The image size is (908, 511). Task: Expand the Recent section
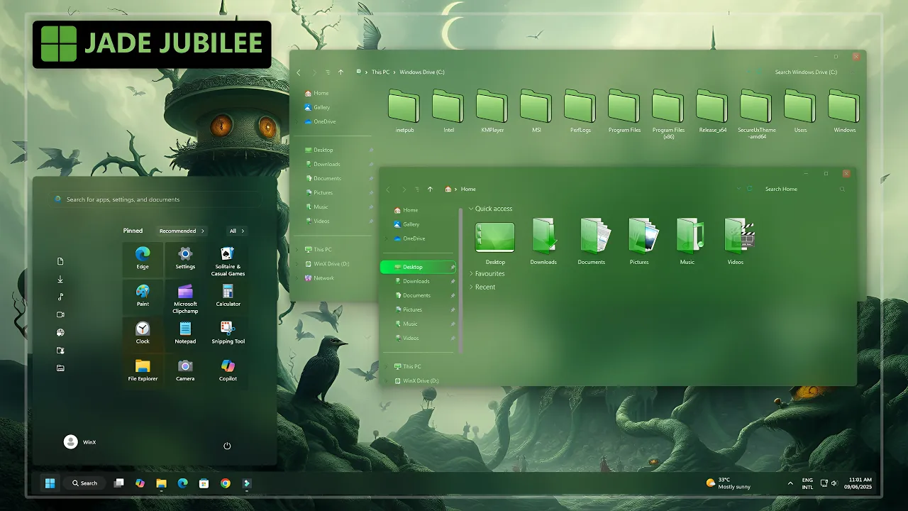[x=471, y=287]
